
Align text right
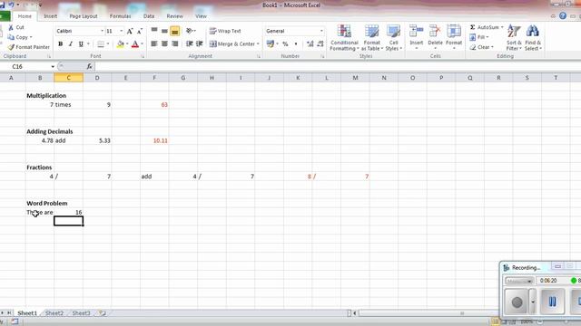175,44
